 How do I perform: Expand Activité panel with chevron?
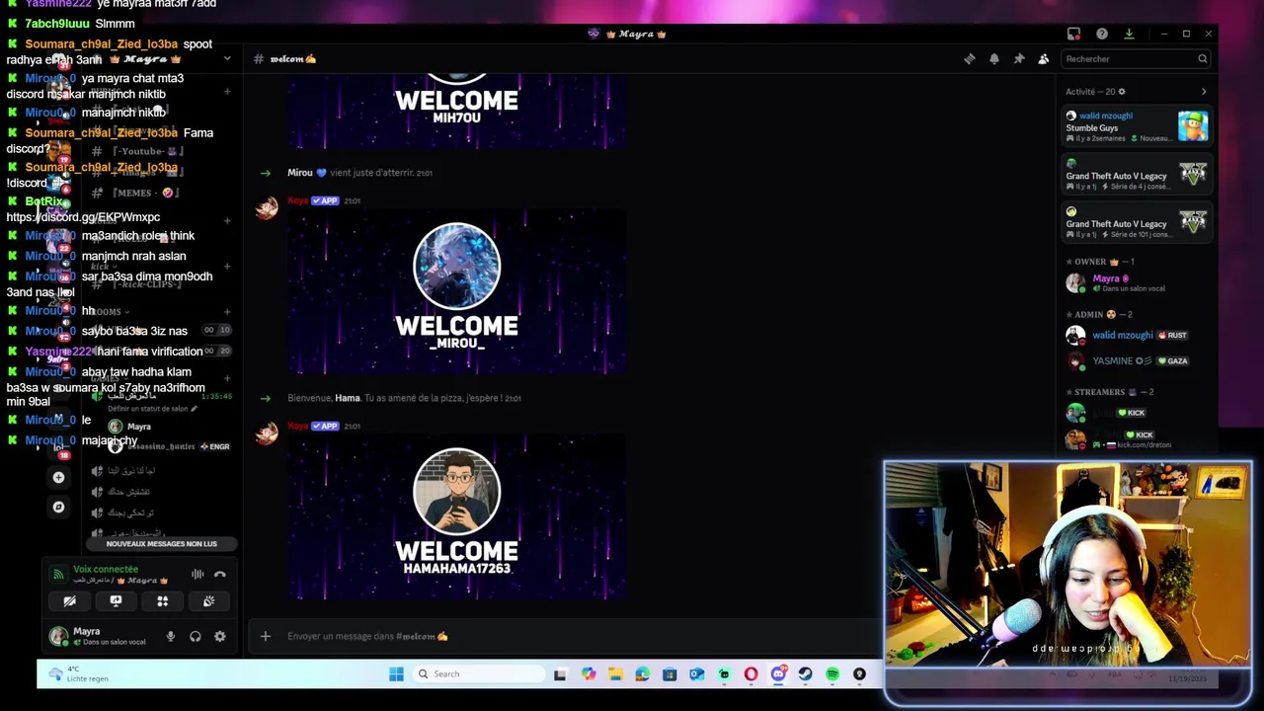(x=1204, y=92)
